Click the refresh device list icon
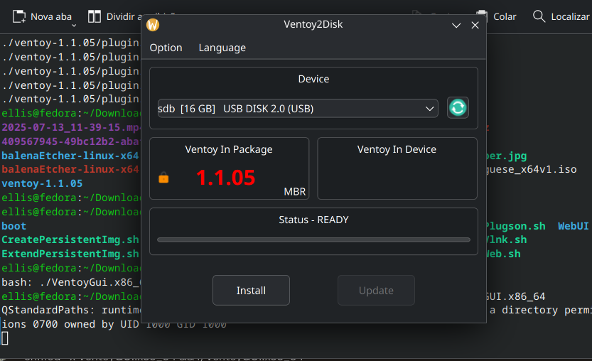Screen dimensions: 592x361 click(x=458, y=108)
